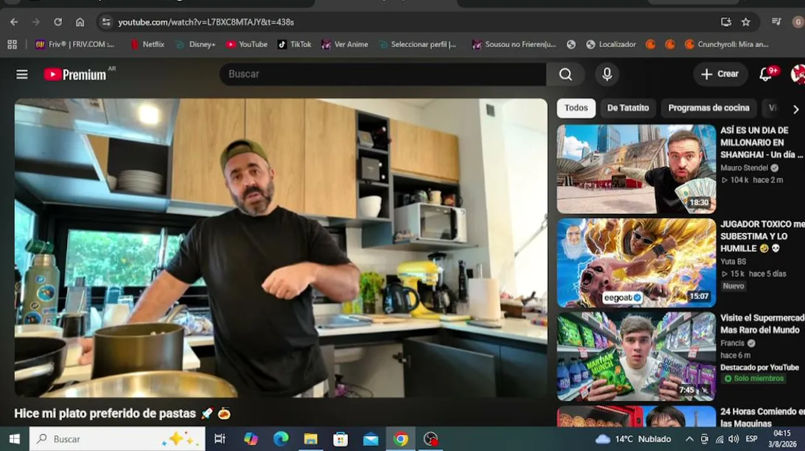Select the Todos filter chip

[576, 108]
